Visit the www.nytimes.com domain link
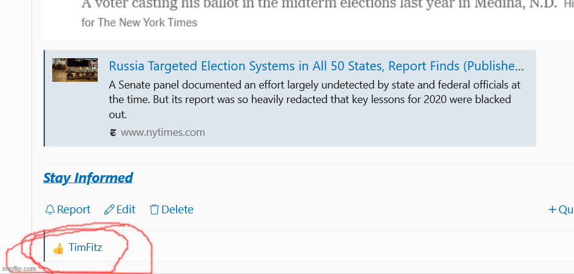The image size is (574, 274). tap(163, 132)
